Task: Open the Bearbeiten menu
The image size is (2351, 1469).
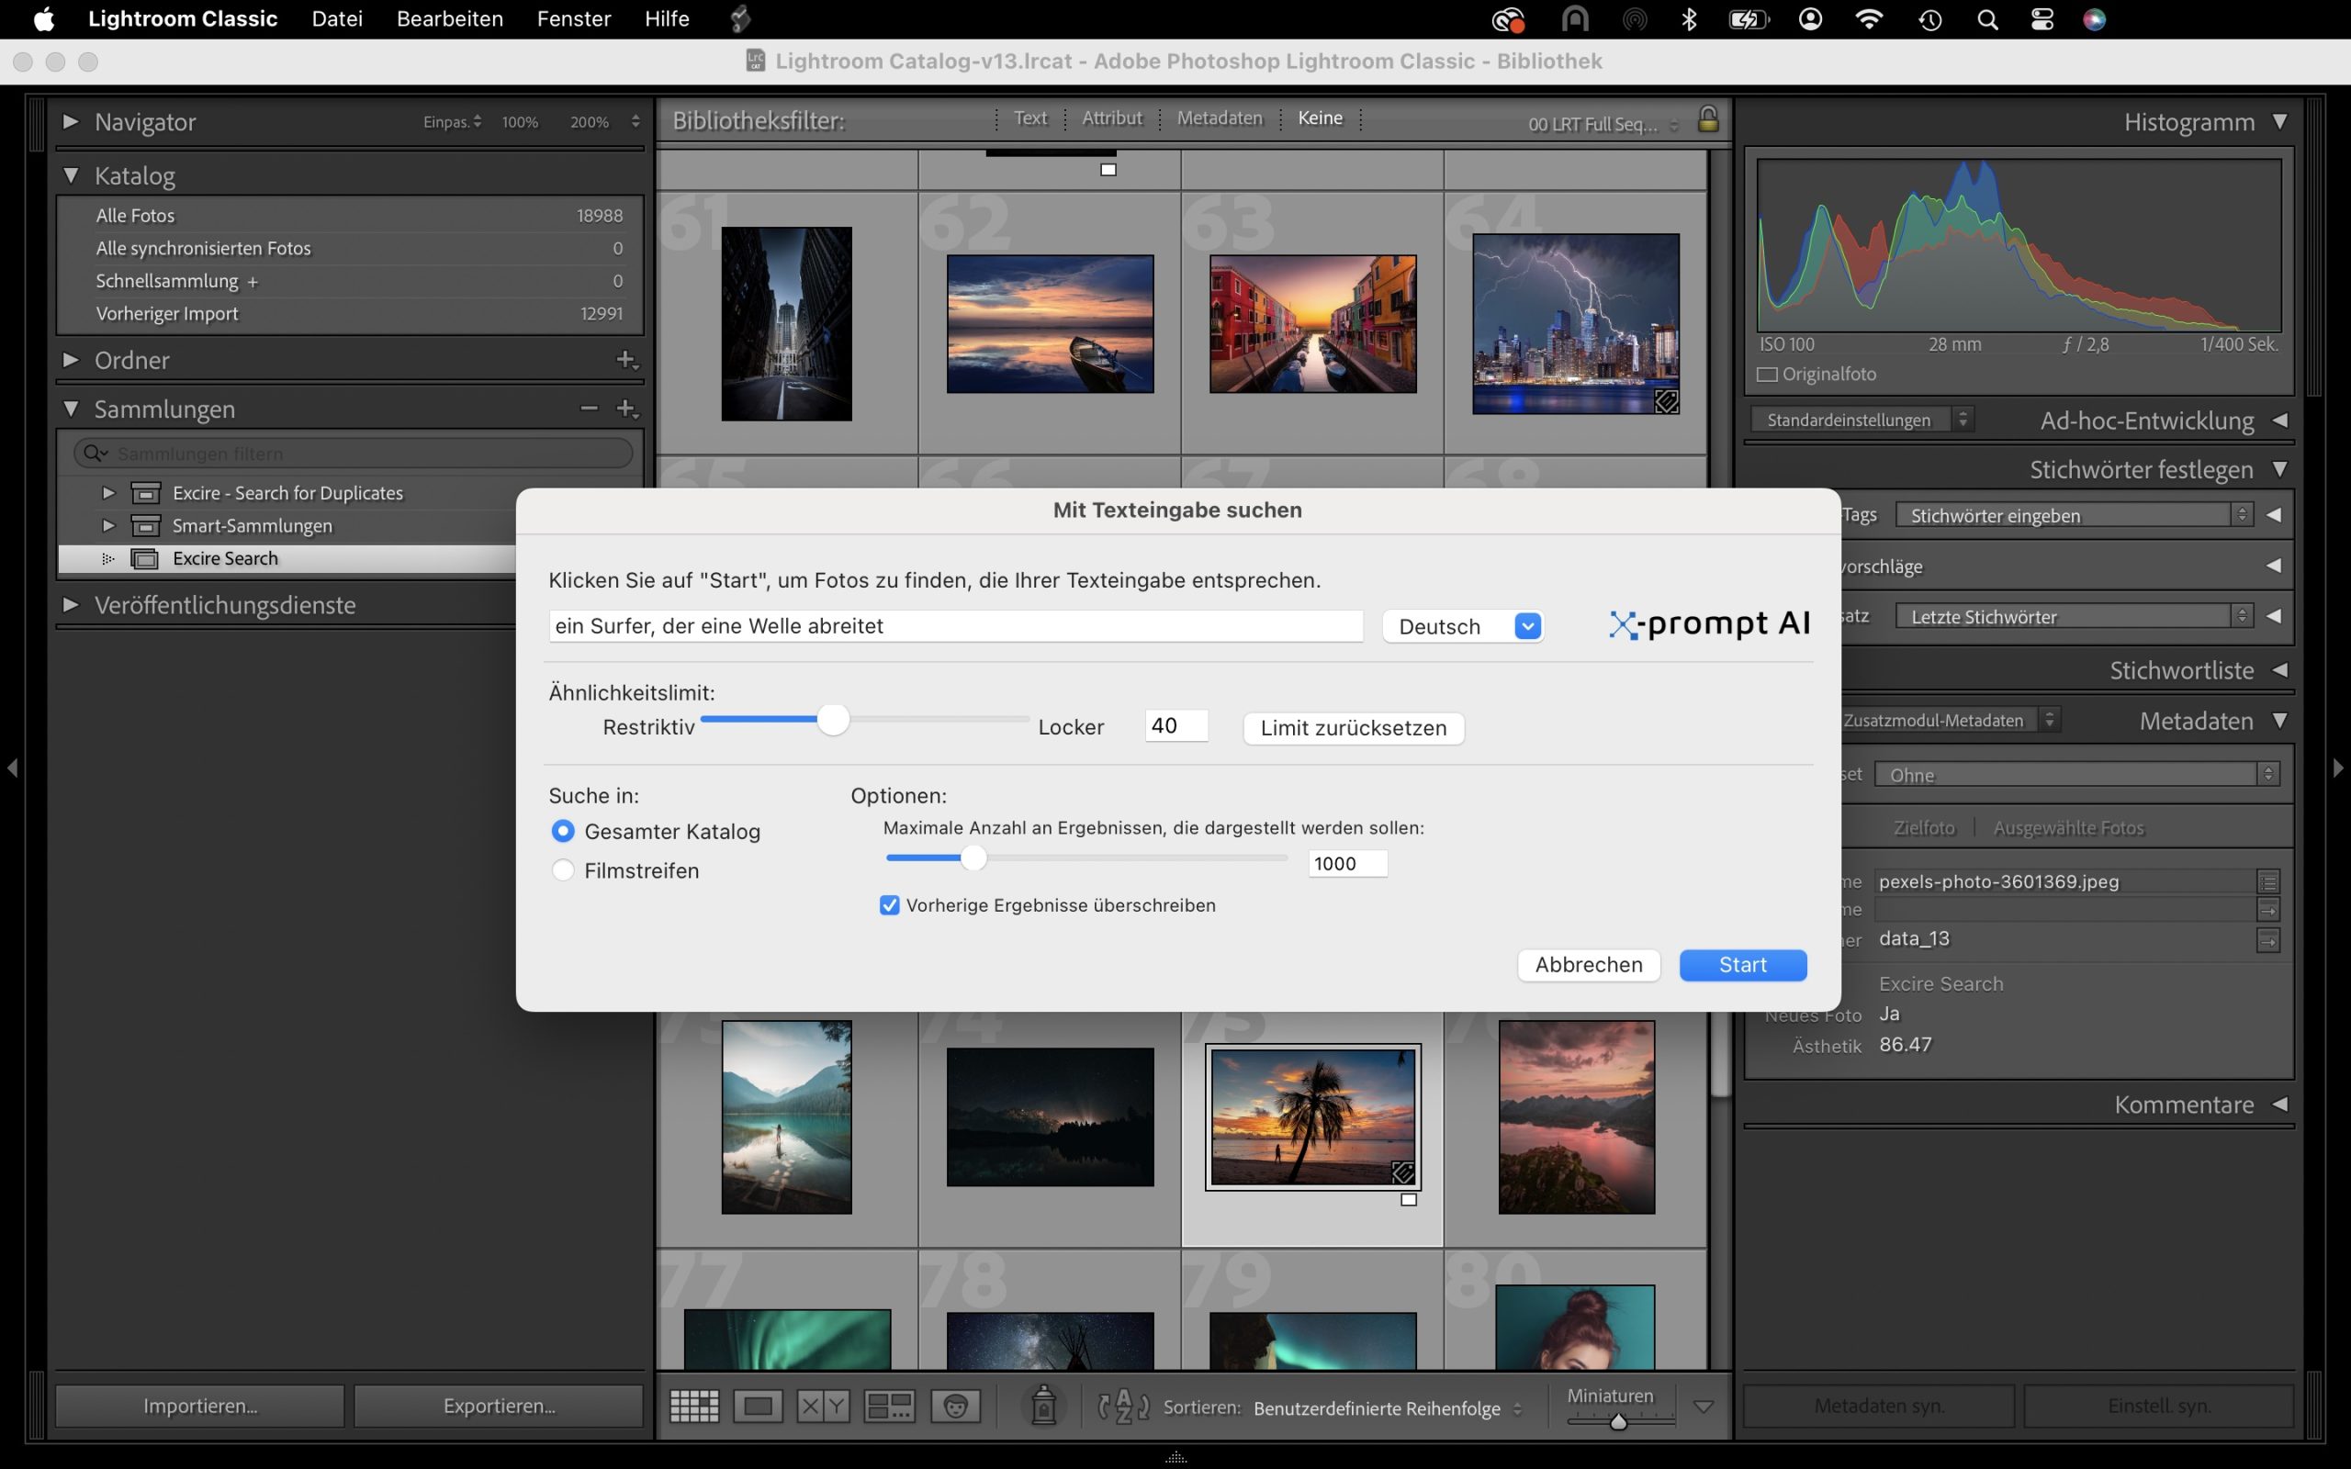Action: tap(449, 18)
